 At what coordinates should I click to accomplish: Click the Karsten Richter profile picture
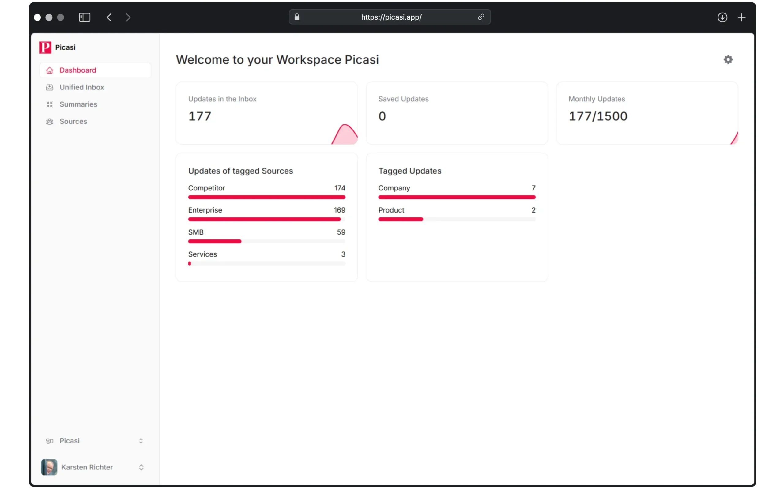[49, 467]
